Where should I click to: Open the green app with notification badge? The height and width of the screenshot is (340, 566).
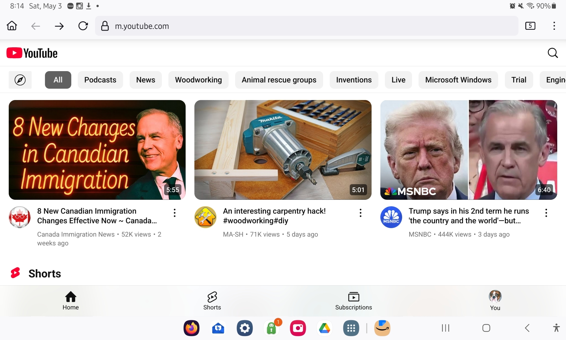coord(272,328)
